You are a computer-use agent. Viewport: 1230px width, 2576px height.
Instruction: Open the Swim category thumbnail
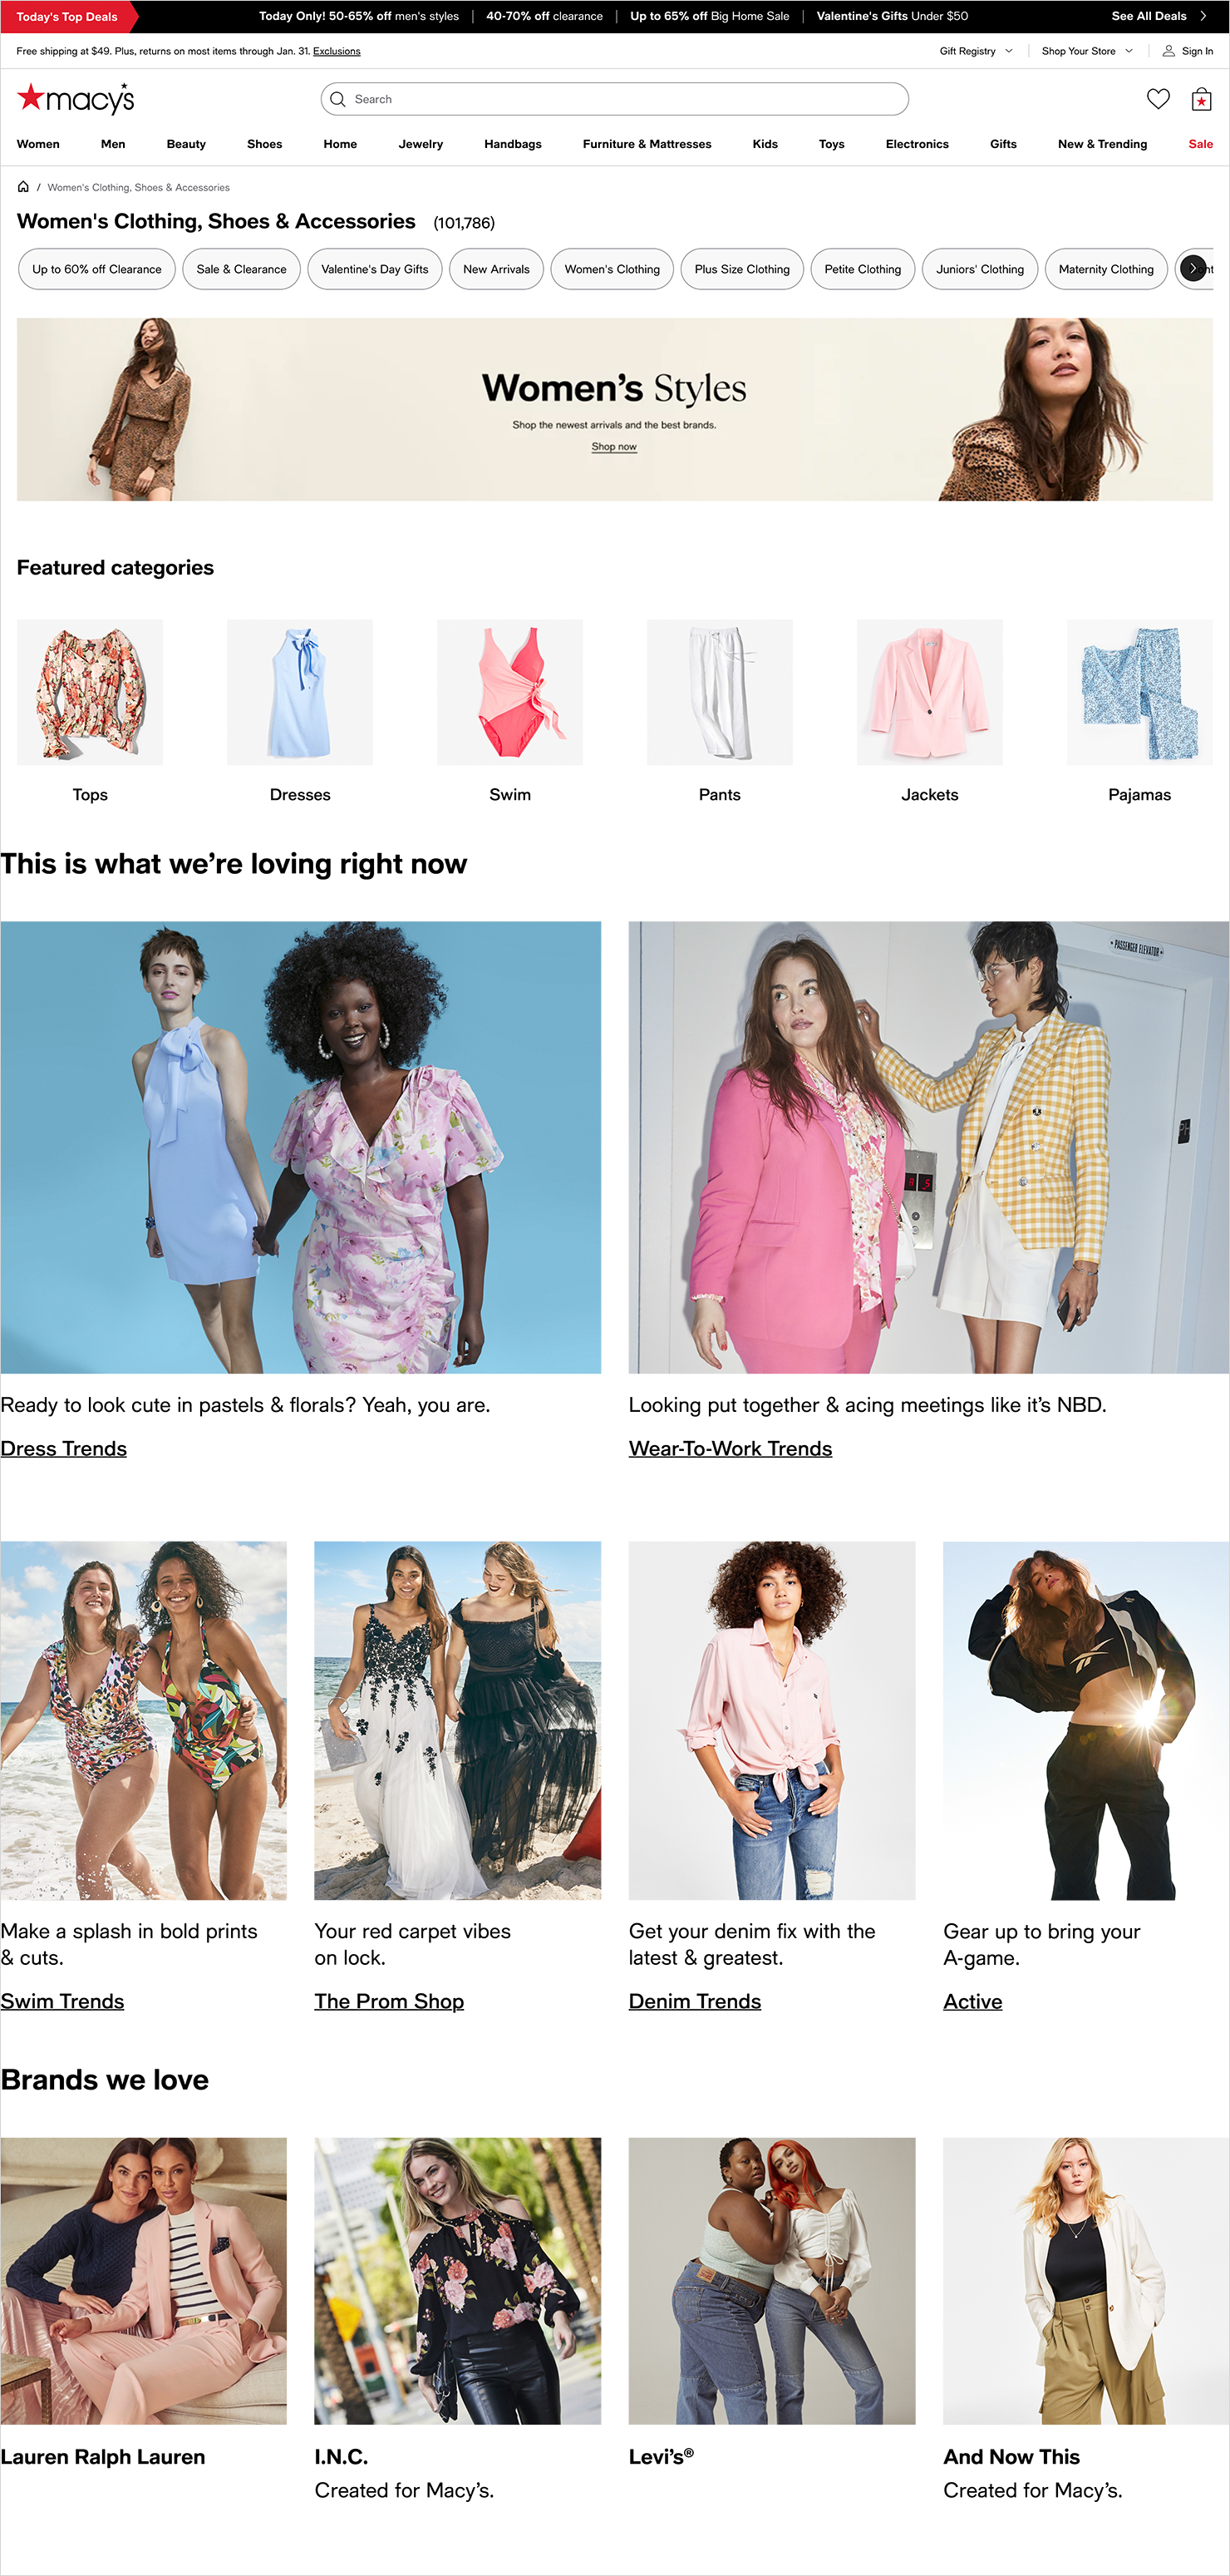point(509,692)
